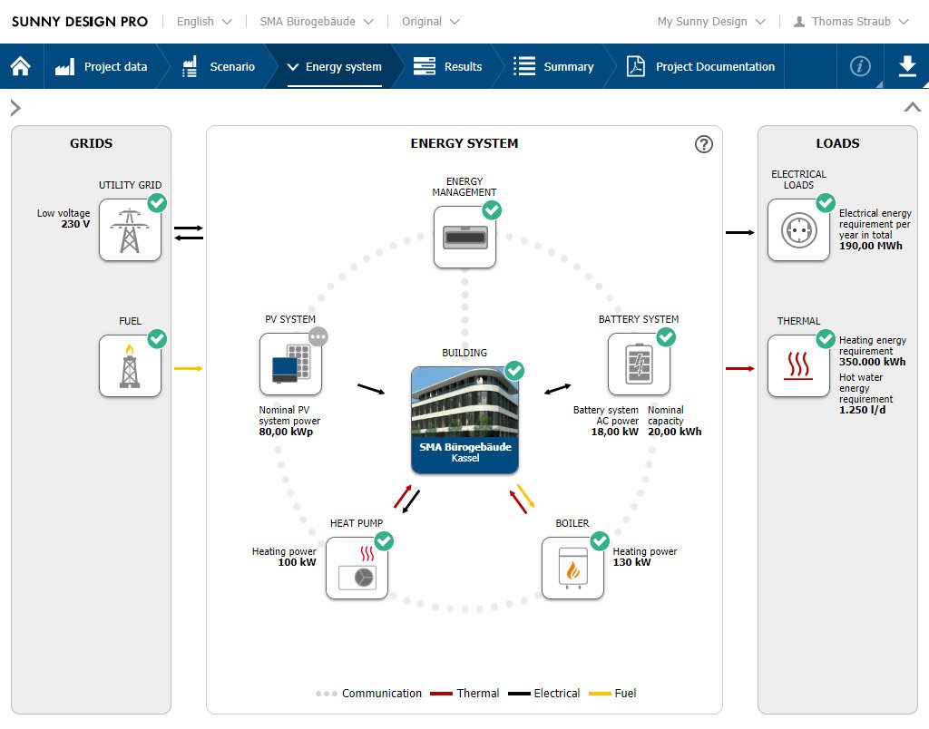Click the Communication legend entry

(x=368, y=693)
